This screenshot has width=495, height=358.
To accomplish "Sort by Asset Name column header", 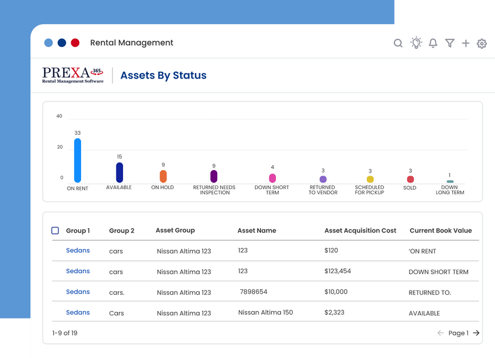I will pyautogui.click(x=257, y=231).
